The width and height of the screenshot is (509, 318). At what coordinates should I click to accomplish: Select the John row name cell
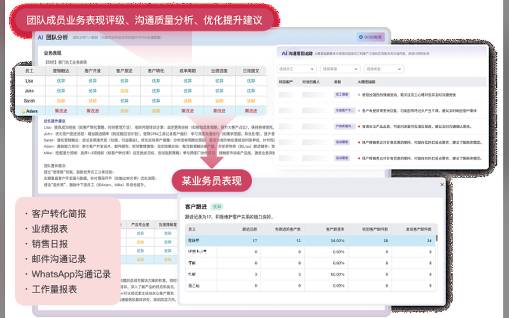click(29, 91)
